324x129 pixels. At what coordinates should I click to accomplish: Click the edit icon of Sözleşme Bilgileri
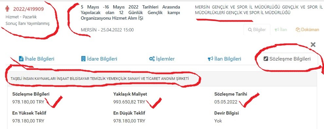click(x=266, y=59)
